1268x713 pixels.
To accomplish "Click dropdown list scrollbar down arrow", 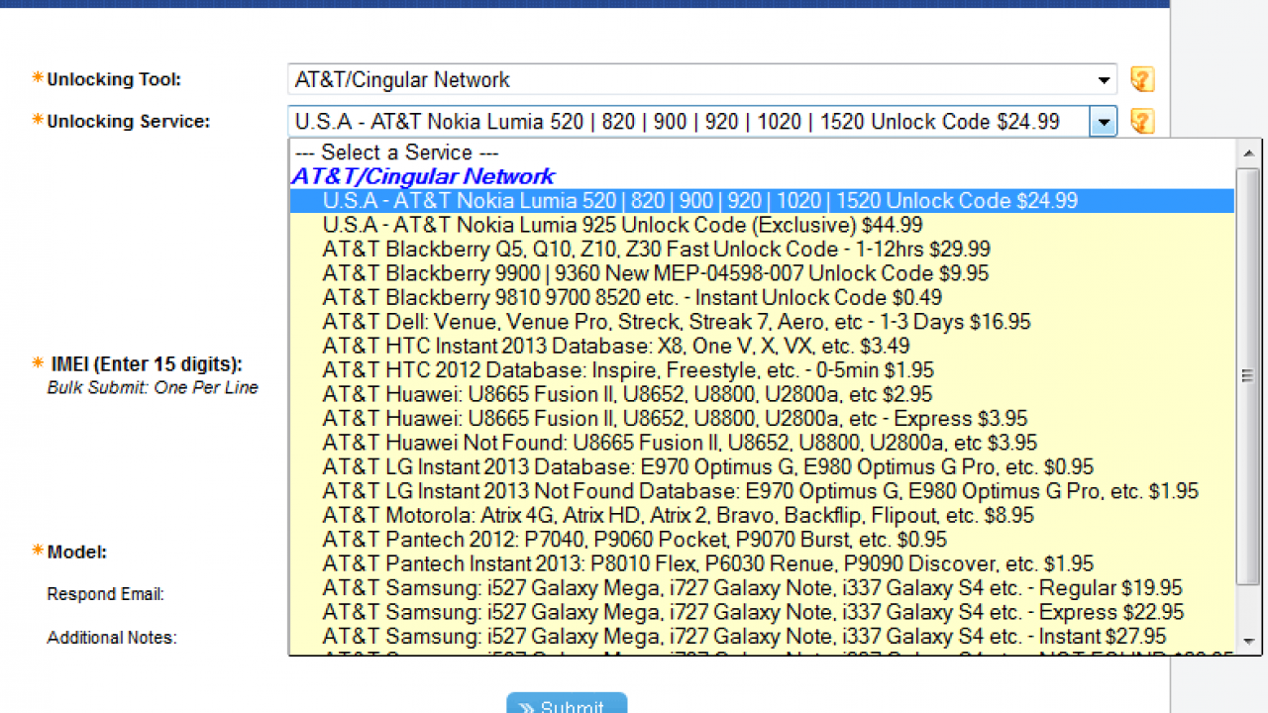I will tap(1248, 642).
